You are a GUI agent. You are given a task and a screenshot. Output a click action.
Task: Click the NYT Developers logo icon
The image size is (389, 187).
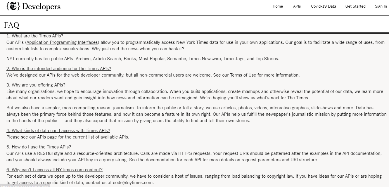pyautogui.click(x=13, y=6)
